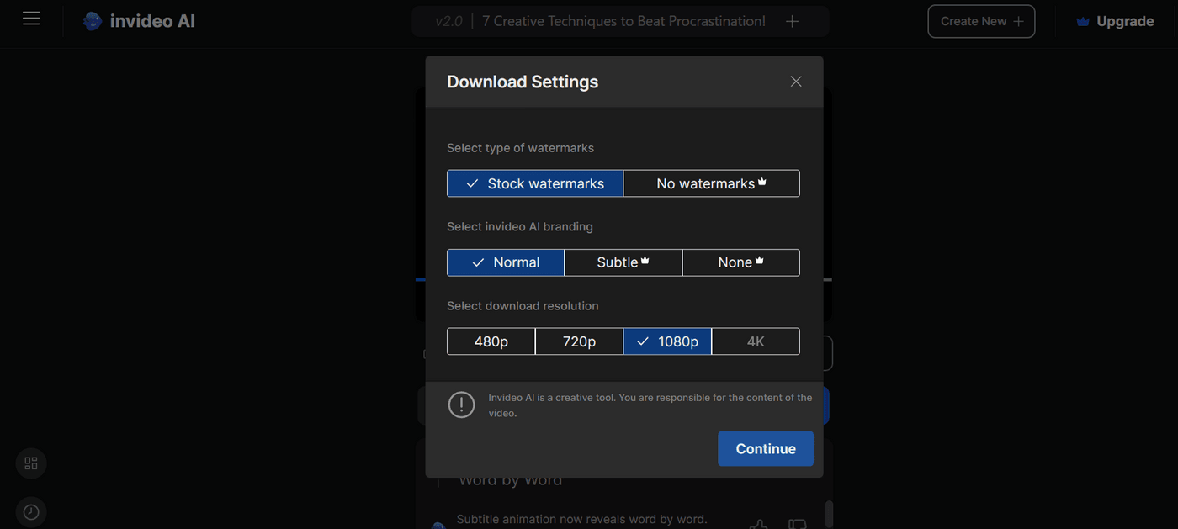Viewport: 1178px width, 529px height.
Task: Click the feedback icon next to the thumbs up
Action: [x=796, y=524]
